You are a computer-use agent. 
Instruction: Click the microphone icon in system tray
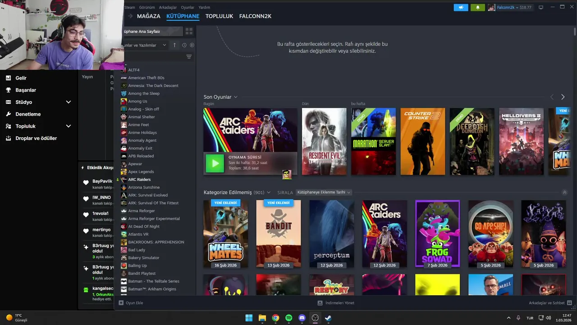point(518,318)
